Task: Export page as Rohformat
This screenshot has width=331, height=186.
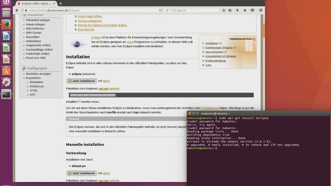Action: 37,86
